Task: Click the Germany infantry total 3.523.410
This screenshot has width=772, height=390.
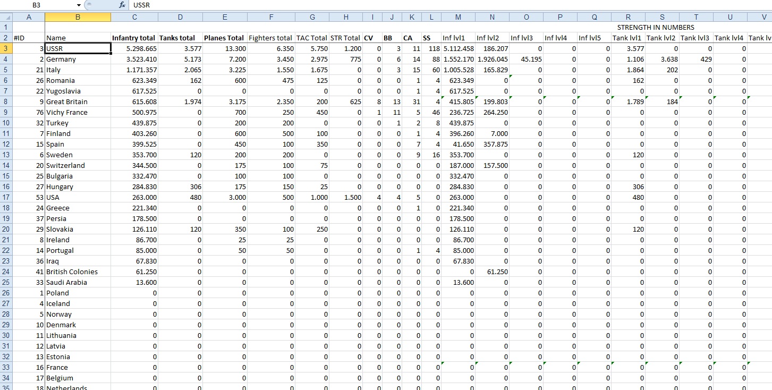Action: coord(134,59)
